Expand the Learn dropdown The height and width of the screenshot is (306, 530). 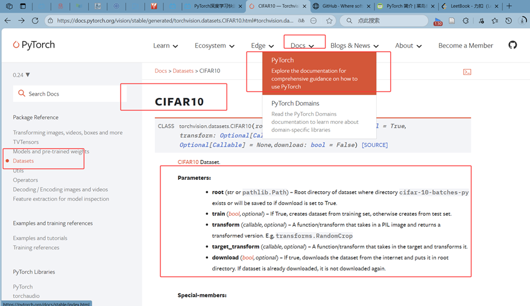165,46
